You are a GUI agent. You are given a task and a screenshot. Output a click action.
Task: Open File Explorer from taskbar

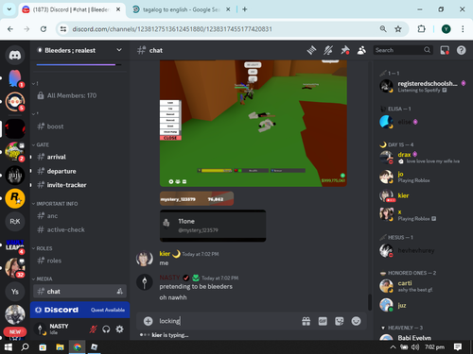(60, 347)
